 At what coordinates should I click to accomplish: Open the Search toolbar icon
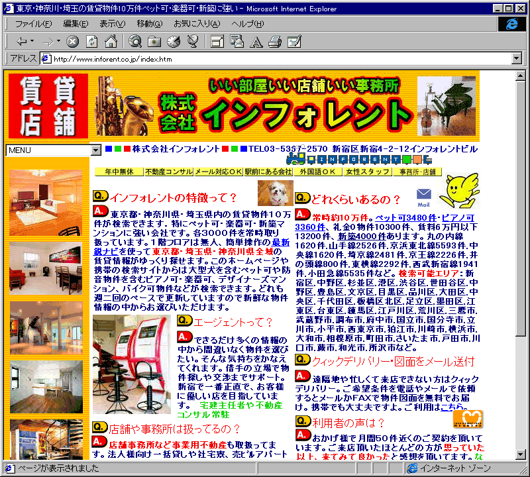[135, 42]
